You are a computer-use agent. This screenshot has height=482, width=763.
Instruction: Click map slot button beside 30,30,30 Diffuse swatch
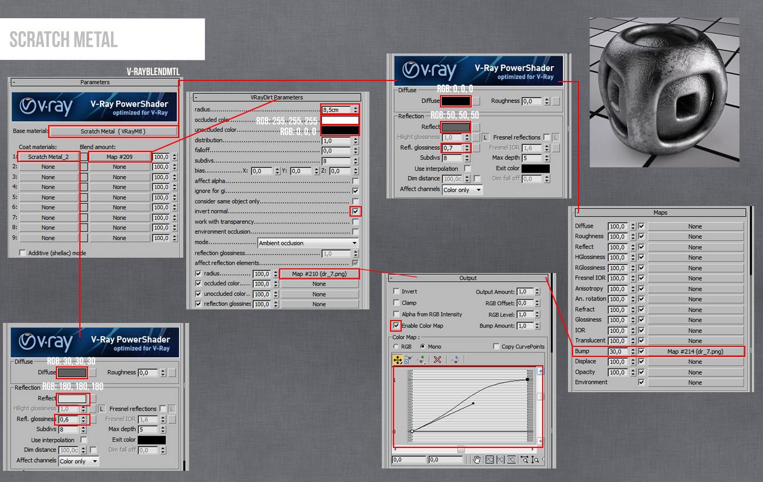(x=93, y=373)
